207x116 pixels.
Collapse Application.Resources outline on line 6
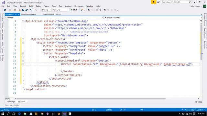[x=23, y=39]
